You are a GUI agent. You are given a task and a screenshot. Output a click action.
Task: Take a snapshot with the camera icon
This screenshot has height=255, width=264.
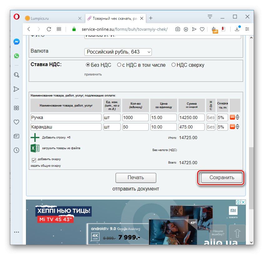pos(178,29)
